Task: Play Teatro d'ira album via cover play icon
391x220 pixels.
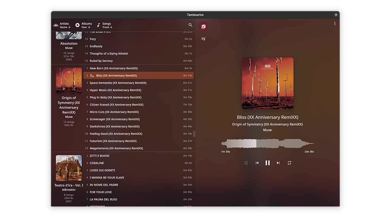Action: [64, 176]
